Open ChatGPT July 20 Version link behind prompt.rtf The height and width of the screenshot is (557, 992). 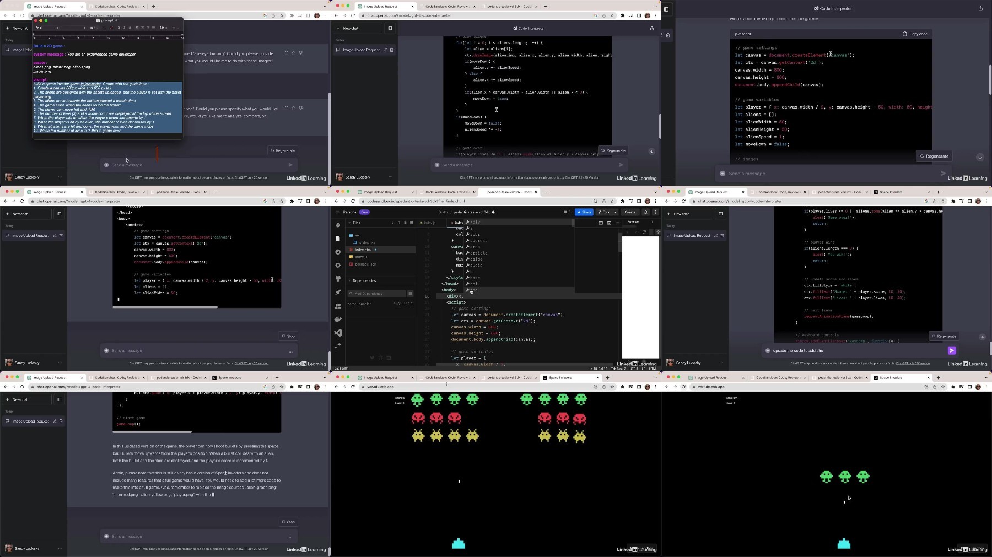coord(251,177)
